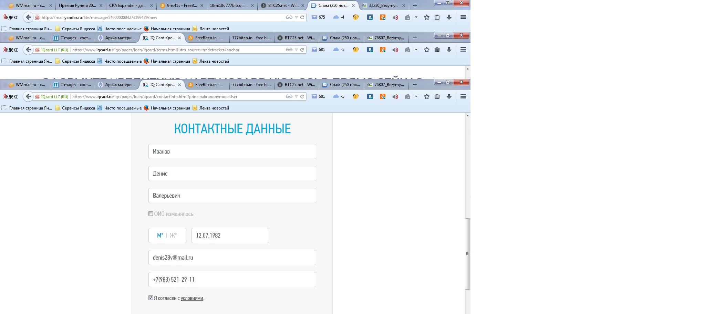Open Сервисы Яндекса bookmark in contactInfo.html window
The height and width of the screenshot is (314, 704).
[x=75, y=108]
